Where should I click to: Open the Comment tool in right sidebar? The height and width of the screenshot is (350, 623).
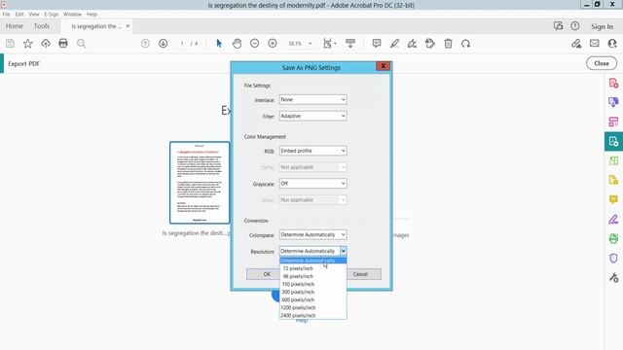point(613,199)
